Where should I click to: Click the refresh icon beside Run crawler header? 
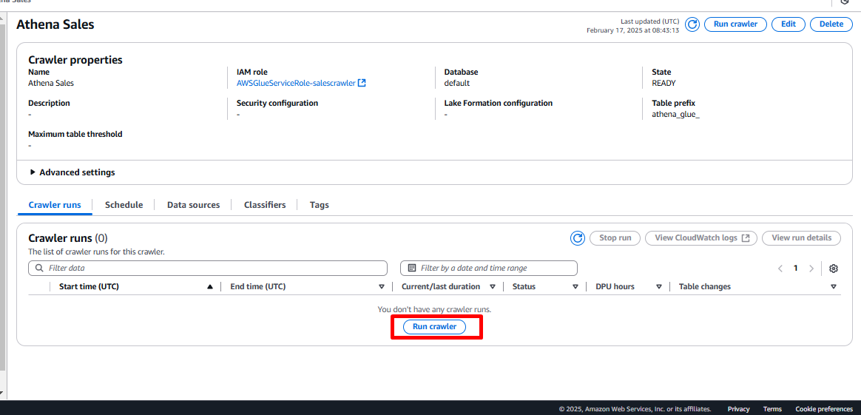[x=692, y=24]
